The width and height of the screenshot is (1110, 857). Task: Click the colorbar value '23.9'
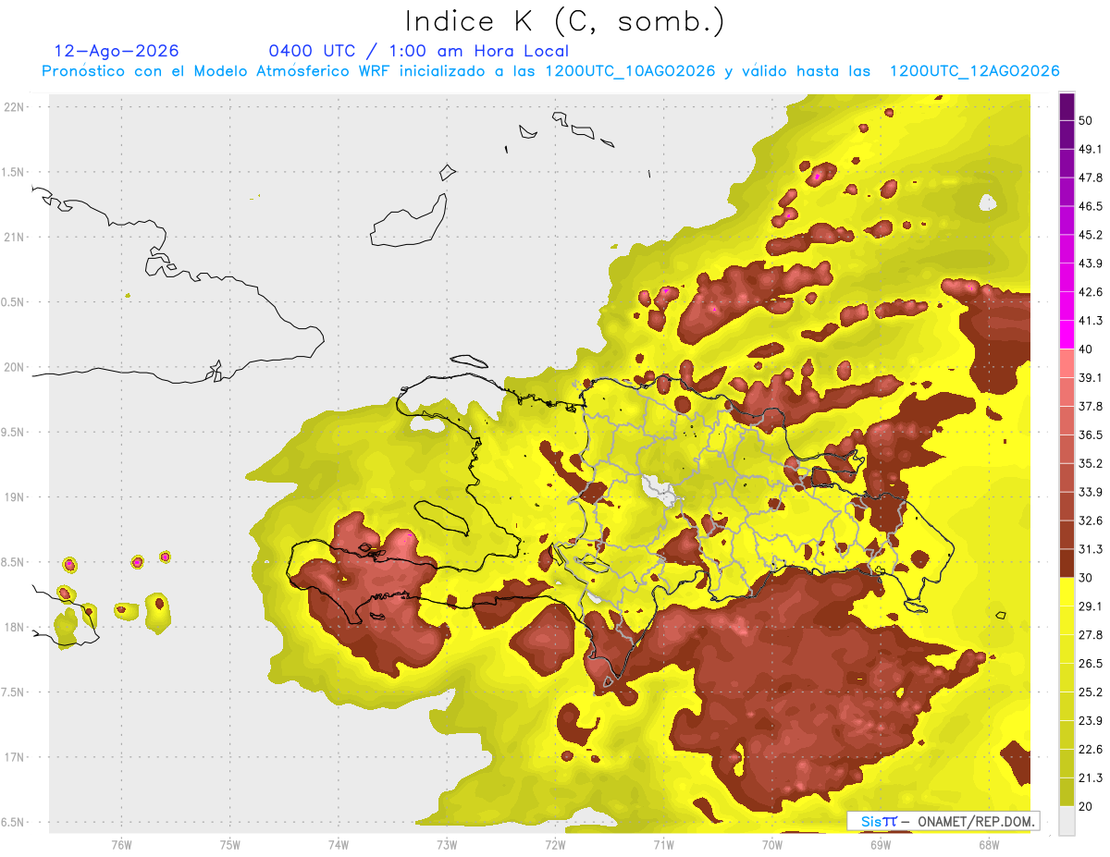(x=1091, y=721)
